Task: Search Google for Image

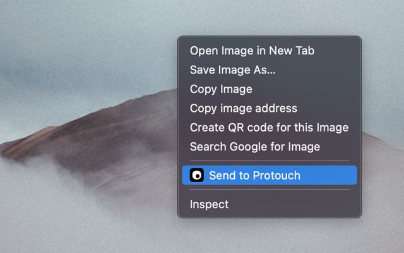Action: [x=270, y=147]
